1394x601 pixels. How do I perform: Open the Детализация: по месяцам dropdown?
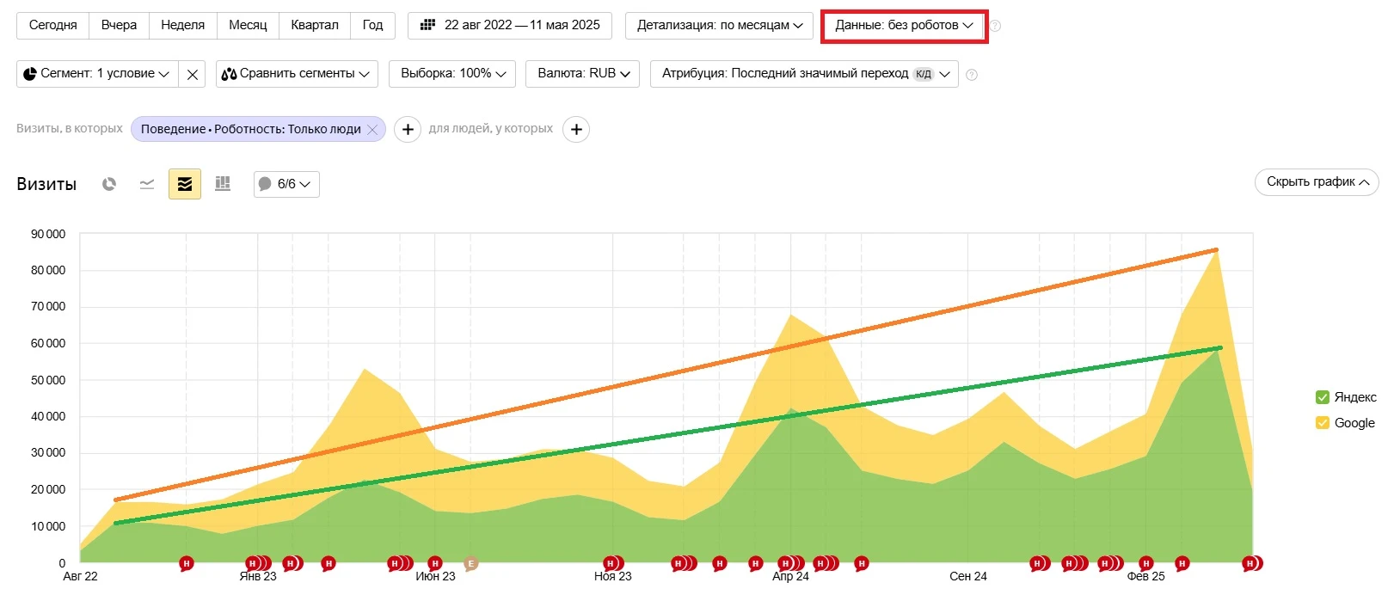point(720,26)
